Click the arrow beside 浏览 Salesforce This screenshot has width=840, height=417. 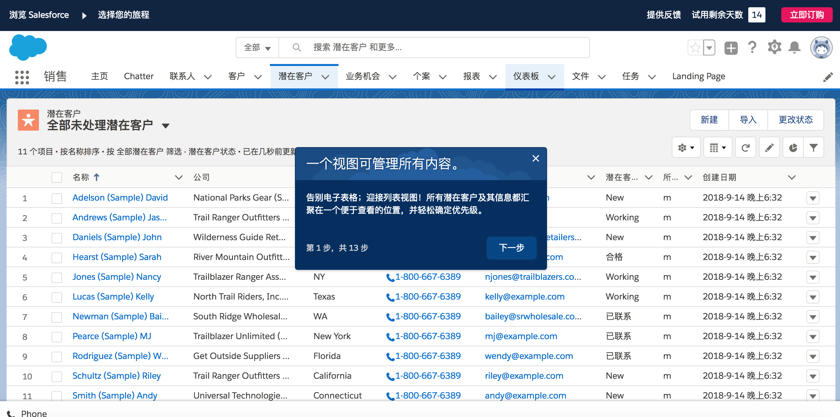(84, 15)
